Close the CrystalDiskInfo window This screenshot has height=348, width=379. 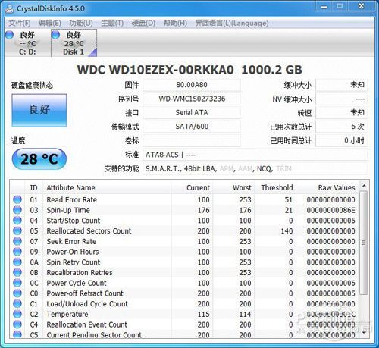[361, 7]
